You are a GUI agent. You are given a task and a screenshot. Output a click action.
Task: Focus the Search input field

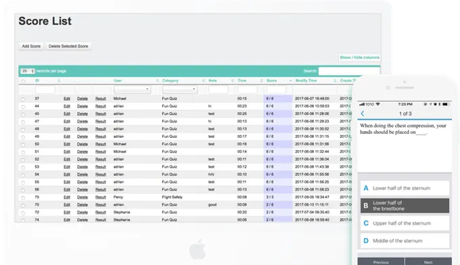click(349, 71)
